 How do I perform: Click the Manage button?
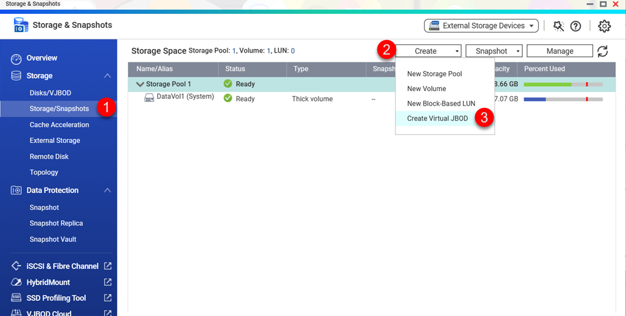(x=559, y=51)
